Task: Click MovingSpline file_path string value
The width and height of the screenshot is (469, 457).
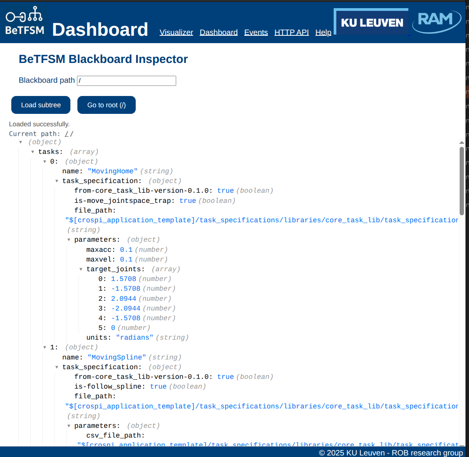Action: (x=262, y=406)
